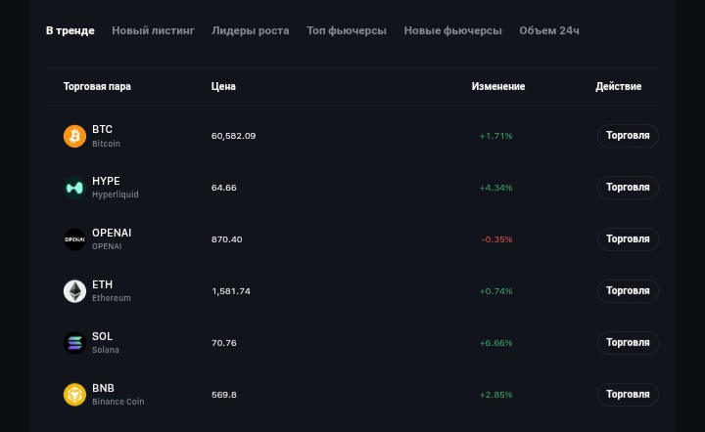
Task: Click the OPENAI token logo
Action: [74, 239]
